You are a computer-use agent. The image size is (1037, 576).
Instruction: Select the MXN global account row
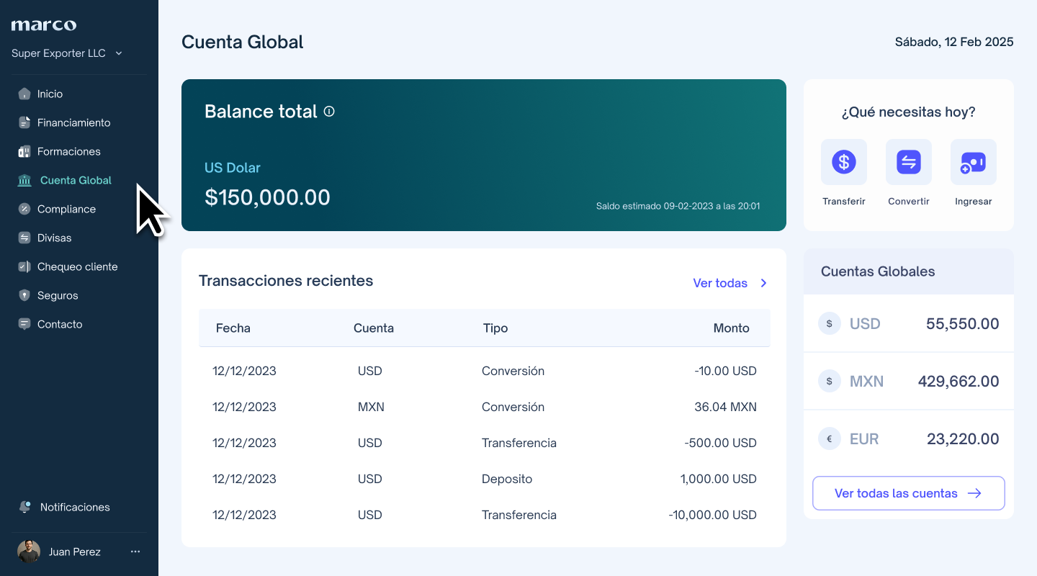(x=908, y=382)
